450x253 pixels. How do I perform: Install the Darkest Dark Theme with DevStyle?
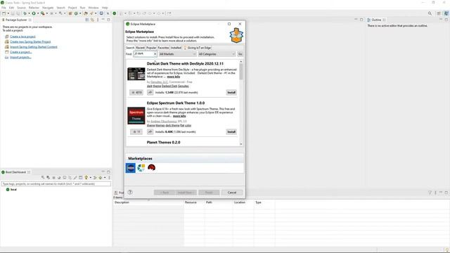click(231, 92)
